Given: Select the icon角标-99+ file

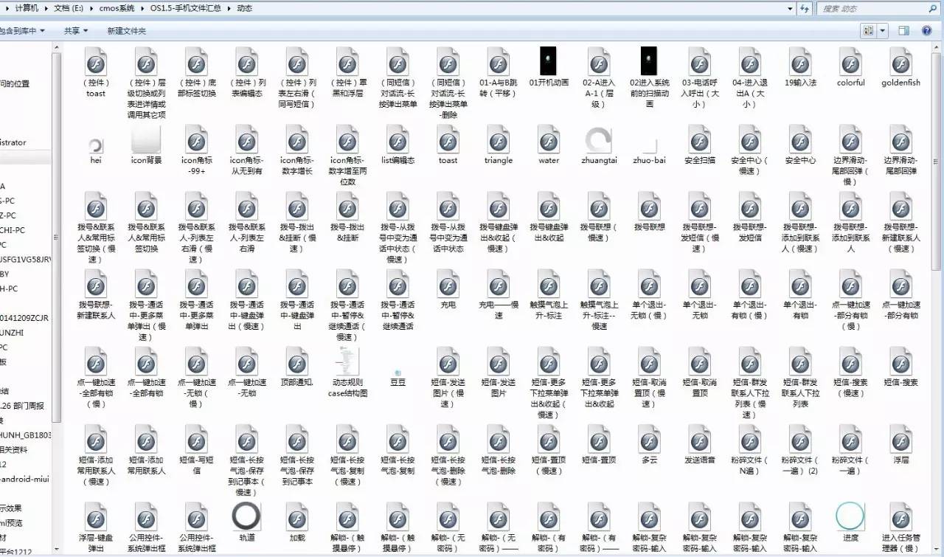Looking at the screenshot, I should coord(196,140).
